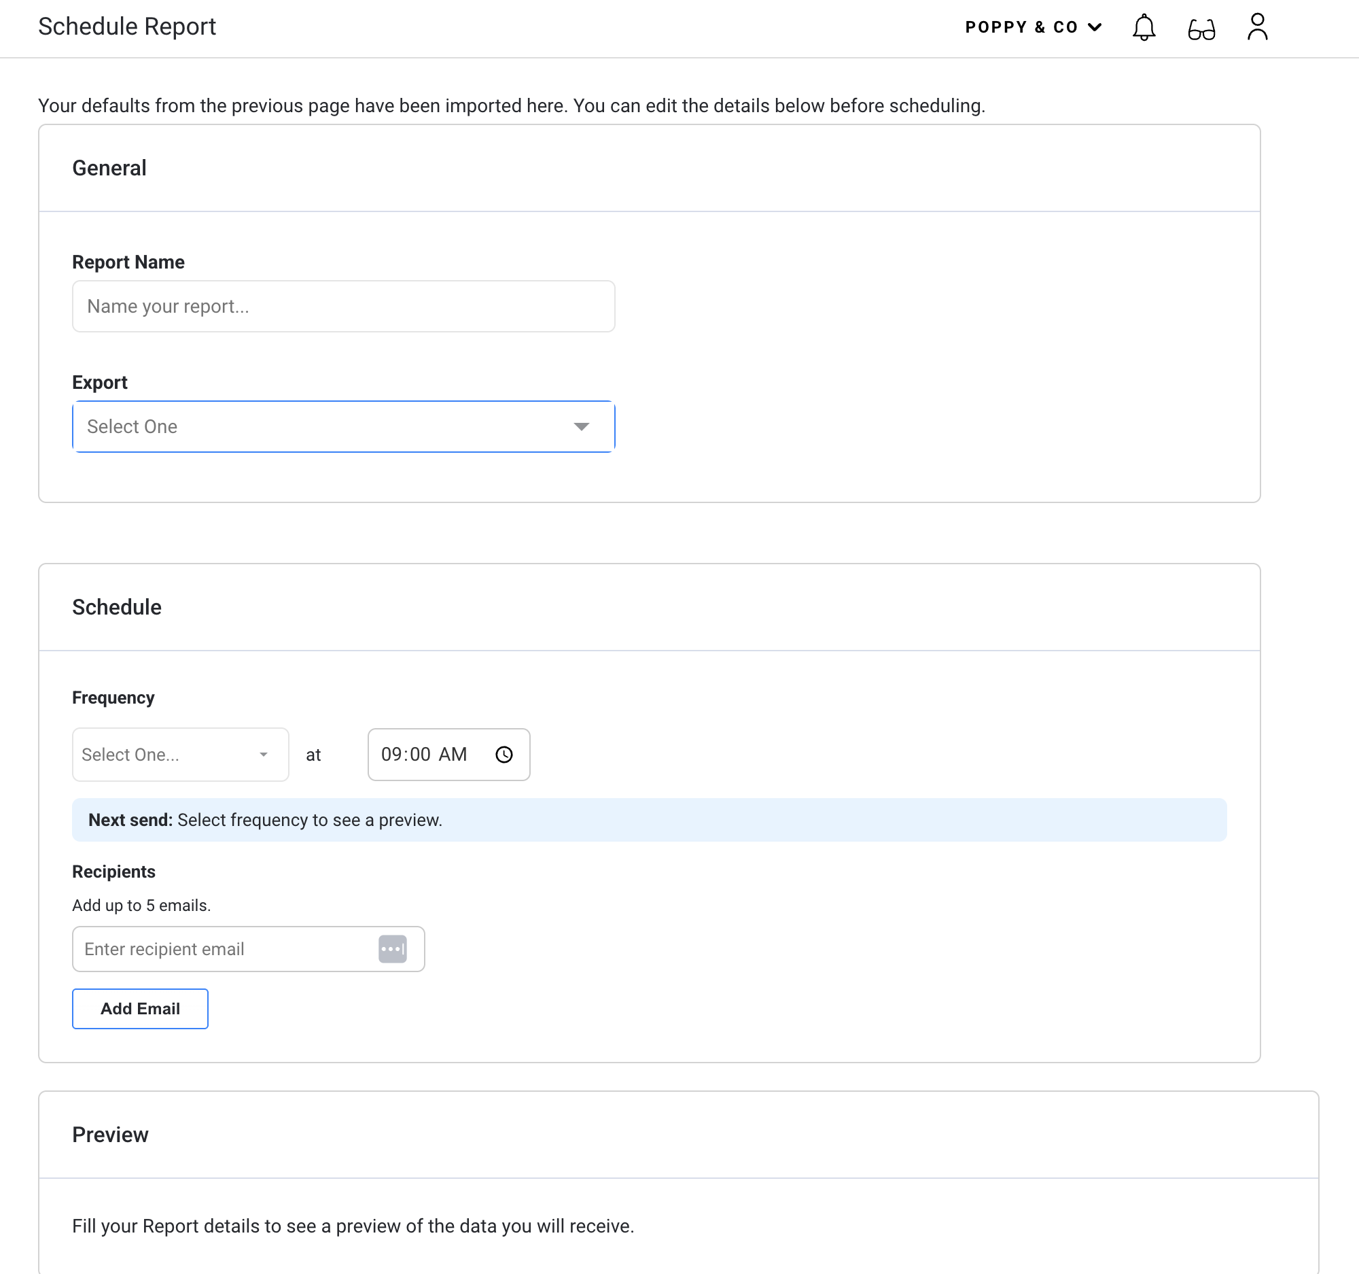
Task: Click the Schedule Report page title
Action: 127,27
